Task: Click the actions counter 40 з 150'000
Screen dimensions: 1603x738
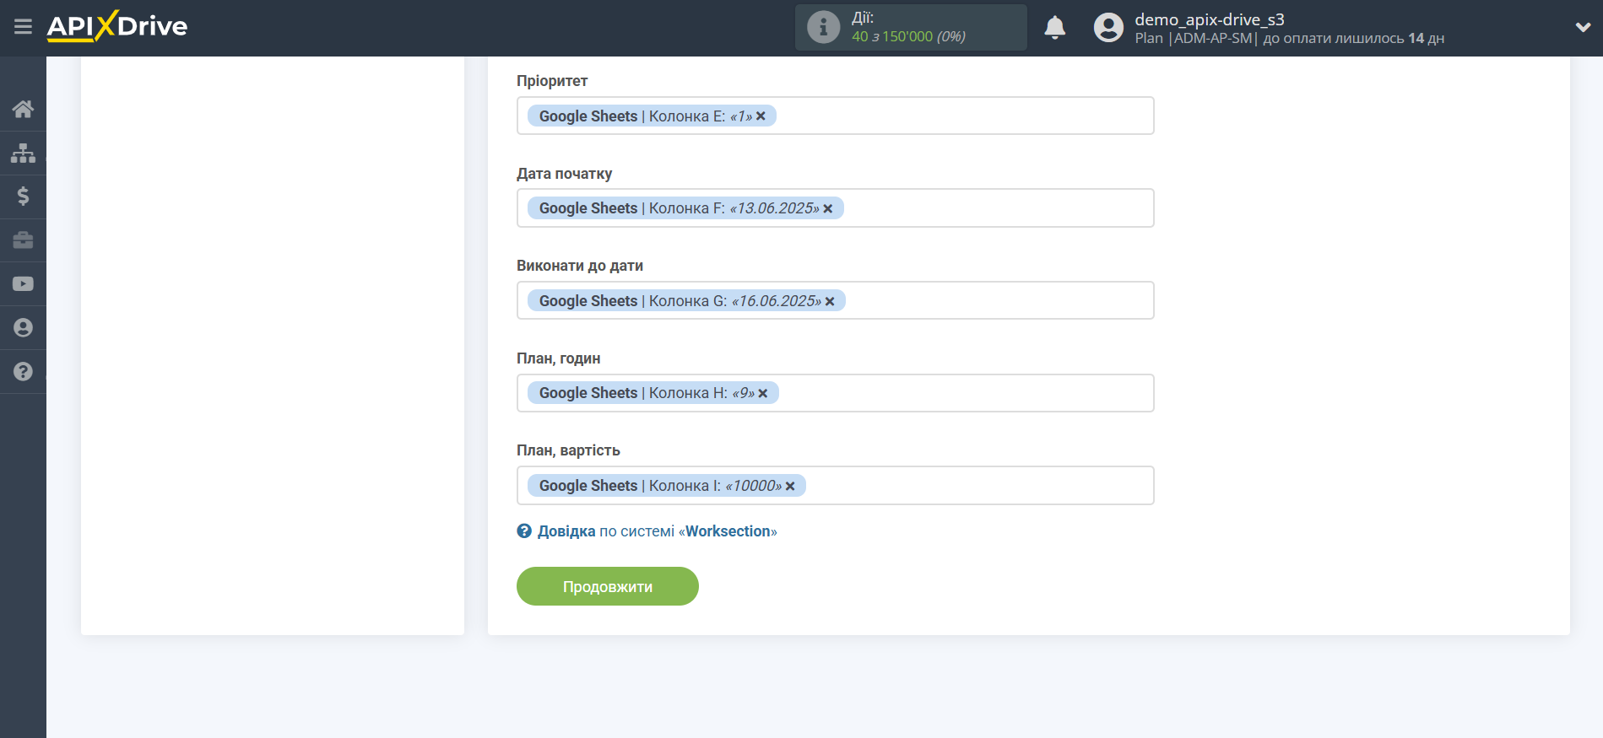Action: 908,36
